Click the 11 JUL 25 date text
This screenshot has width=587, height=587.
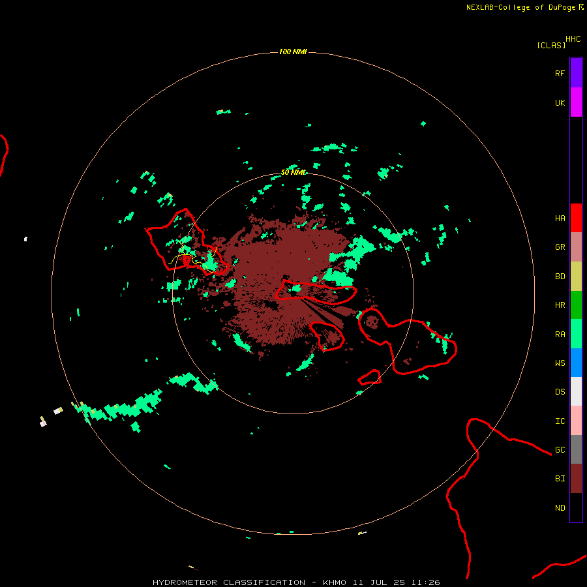379,582
